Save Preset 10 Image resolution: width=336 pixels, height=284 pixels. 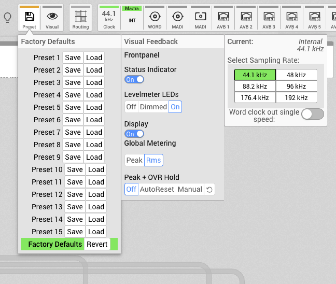[x=75, y=169]
